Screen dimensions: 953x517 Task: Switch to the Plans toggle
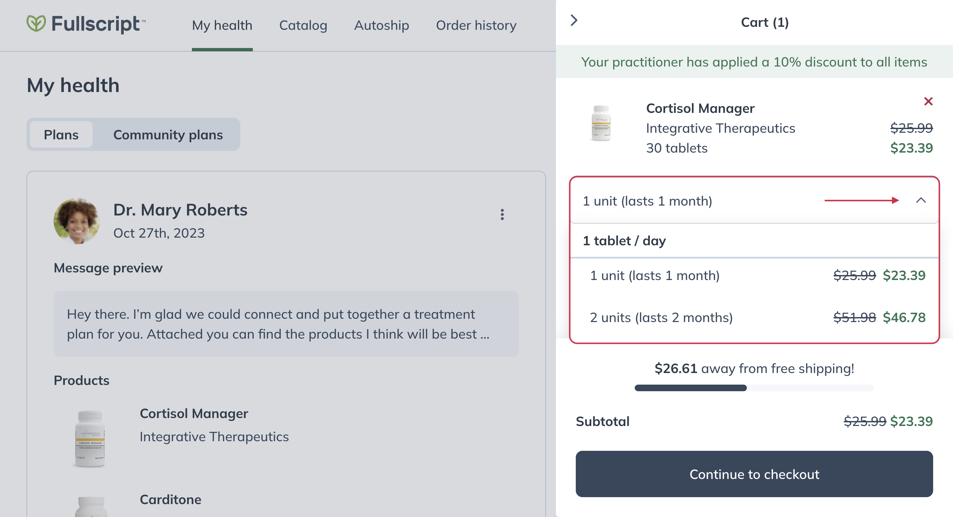coord(61,134)
